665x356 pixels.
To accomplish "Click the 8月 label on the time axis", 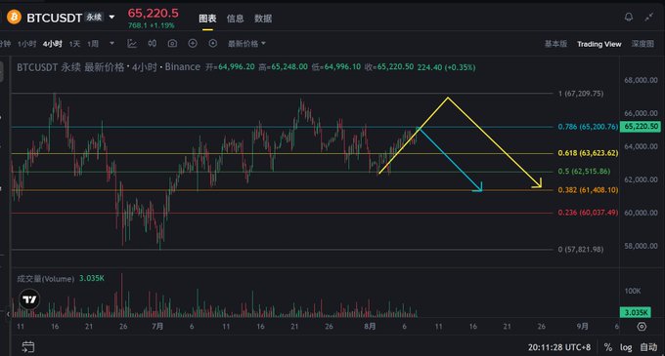I will [370, 327].
